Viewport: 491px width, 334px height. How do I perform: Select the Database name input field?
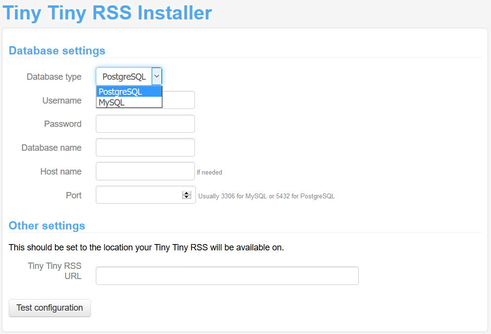tap(145, 147)
